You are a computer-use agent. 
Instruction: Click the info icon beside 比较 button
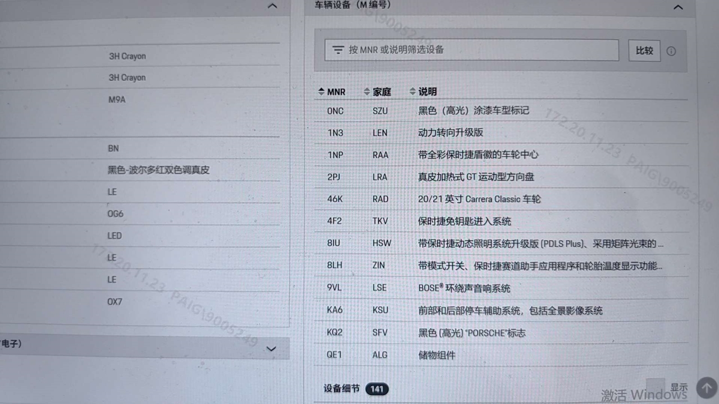coord(671,51)
